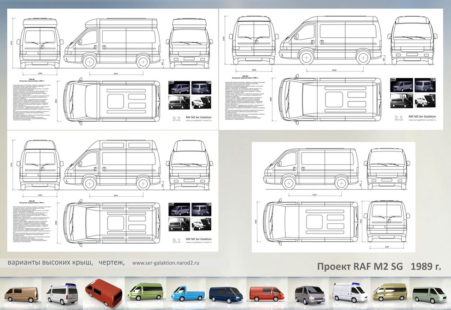Select the dark blue van thumbnail
Image resolution: width=451 pixels, height=310 pixels.
(x=225, y=293)
